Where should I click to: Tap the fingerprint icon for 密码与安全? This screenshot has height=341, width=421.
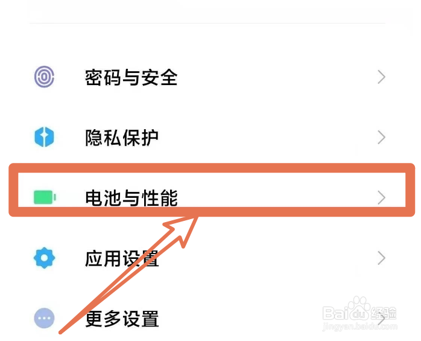point(44,77)
